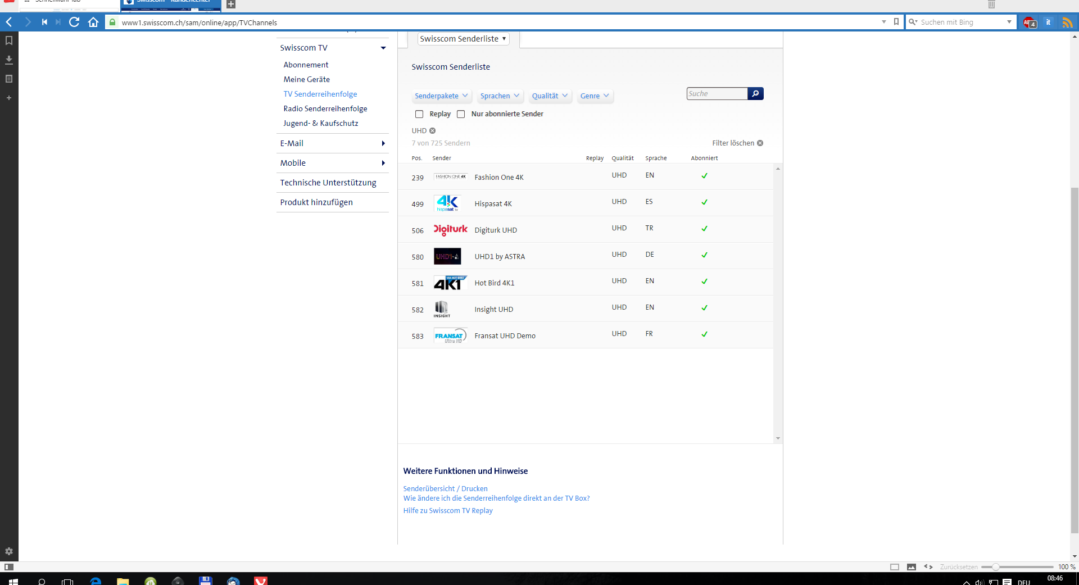Screen dimensions: 1079x585
Task: Click the bookmark icon in the address bar
Action: [896, 22]
